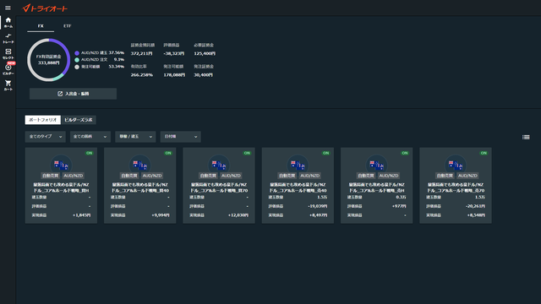Expand the 全ての銘柄 dropdown
This screenshot has height=304, width=541.
pyautogui.click(x=90, y=137)
